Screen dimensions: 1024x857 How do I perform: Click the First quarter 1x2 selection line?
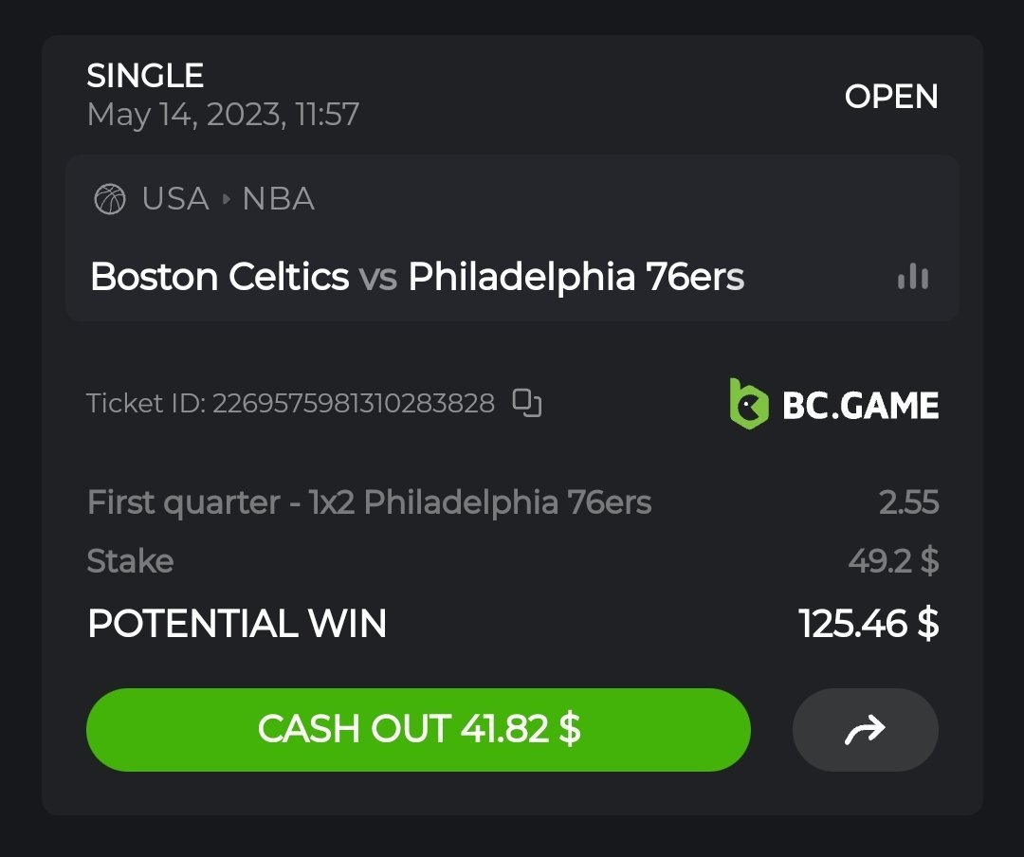[369, 502]
